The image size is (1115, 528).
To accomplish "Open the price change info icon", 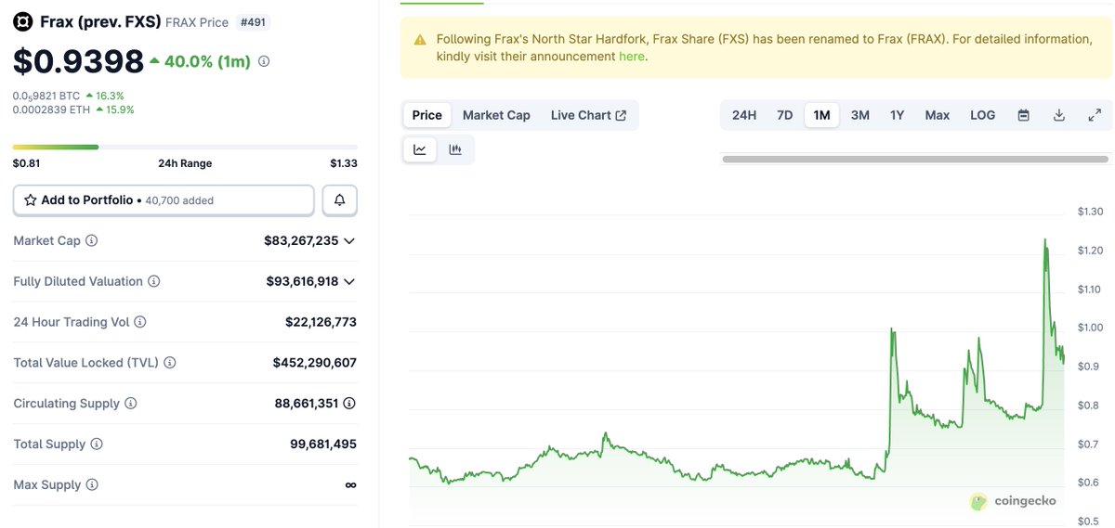I will coord(264,61).
